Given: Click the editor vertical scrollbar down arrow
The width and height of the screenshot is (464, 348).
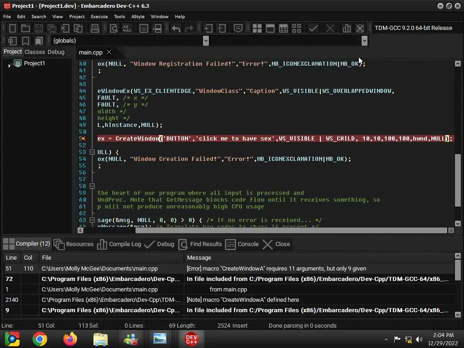Looking at the screenshot, I should [x=458, y=223].
